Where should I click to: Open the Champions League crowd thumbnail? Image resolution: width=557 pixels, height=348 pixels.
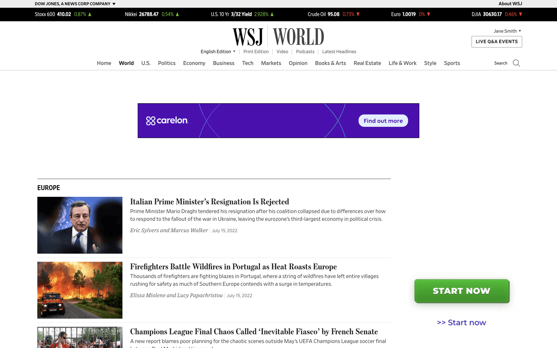click(80, 337)
